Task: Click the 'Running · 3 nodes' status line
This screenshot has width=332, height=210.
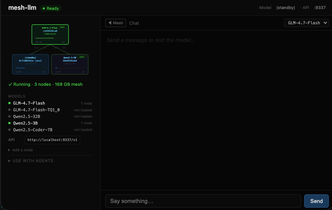Action: [x=45, y=84]
